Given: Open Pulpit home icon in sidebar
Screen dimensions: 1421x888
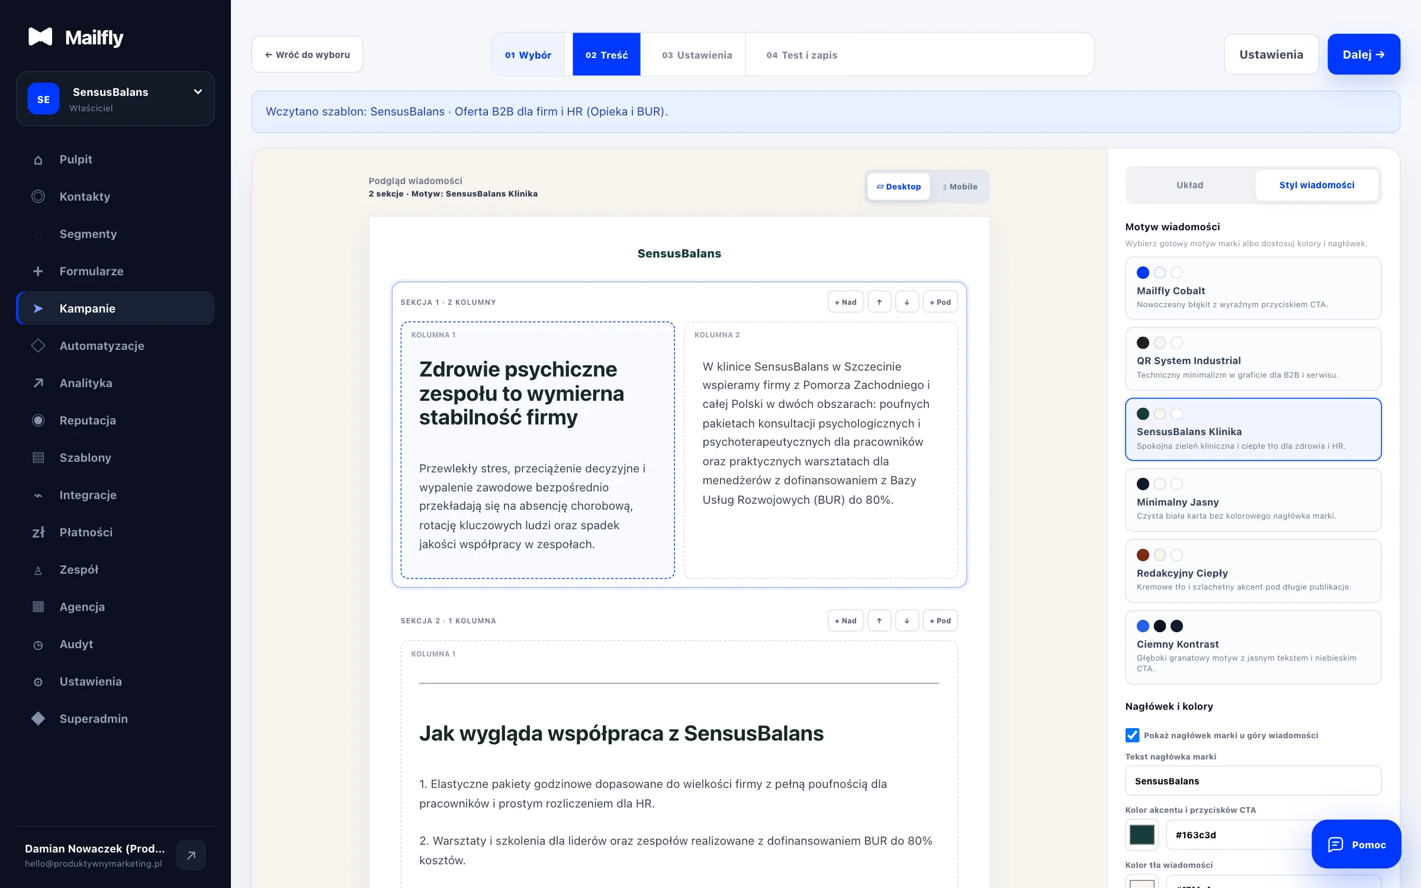Looking at the screenshot, I should click(38, 160).
